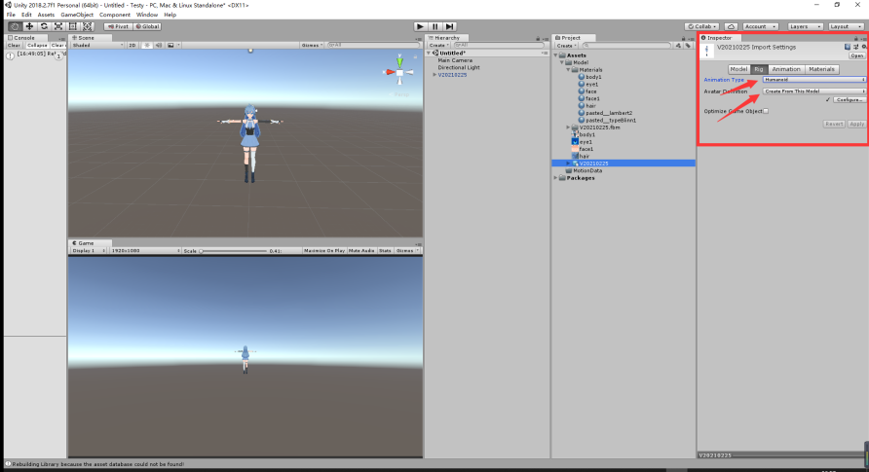Image resolution: width=869 pixels, height=472 pixels.
Task: Open the Avatar Definition dropdown
Action: (814, 91)
